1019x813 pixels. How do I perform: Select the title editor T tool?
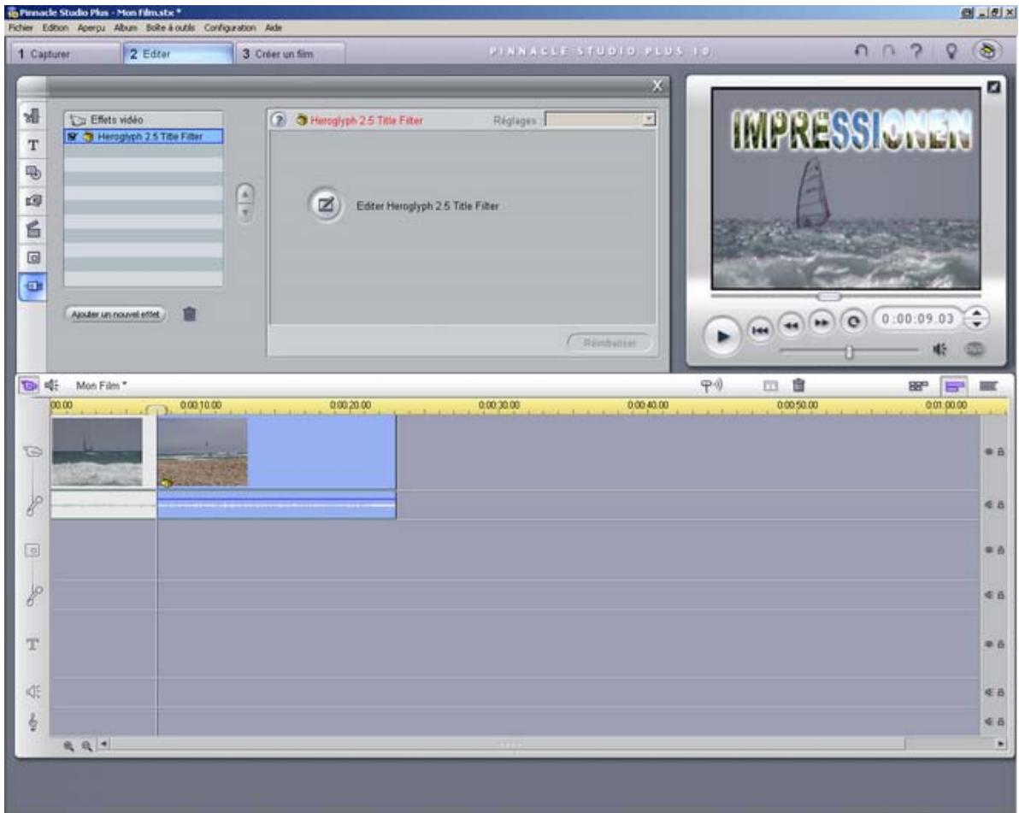pos(32,145)
